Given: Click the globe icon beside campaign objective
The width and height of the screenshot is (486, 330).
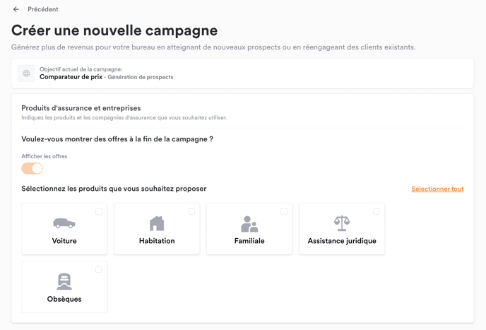Looking at the screenshot, I should pyautogui.click(x=26, y=73).
